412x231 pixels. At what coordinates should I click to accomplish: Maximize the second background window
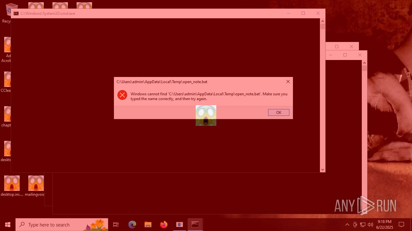click(x=345, y=55)
